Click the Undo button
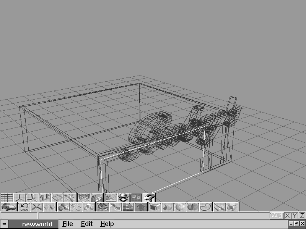 [x=24, y=207]
